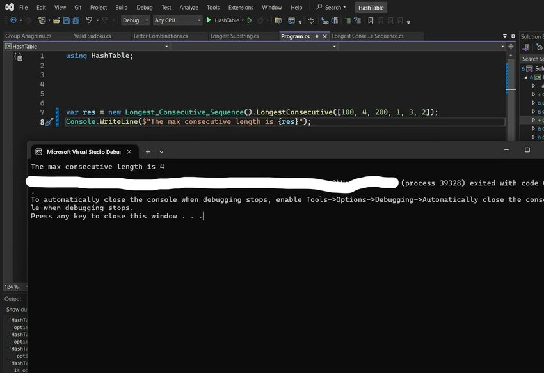Toggle a bookmark with the bookmark icon

(371, 21)
